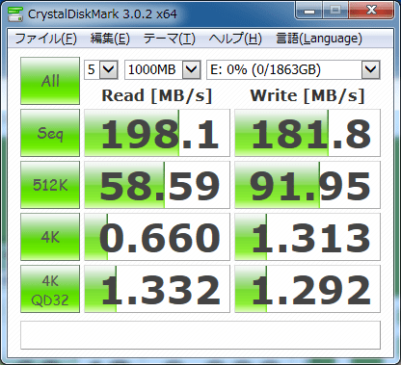Click the Seq read result 198.1
This screenshot has width=401, height=365.
pyautogui.click(x=157, y=133)
